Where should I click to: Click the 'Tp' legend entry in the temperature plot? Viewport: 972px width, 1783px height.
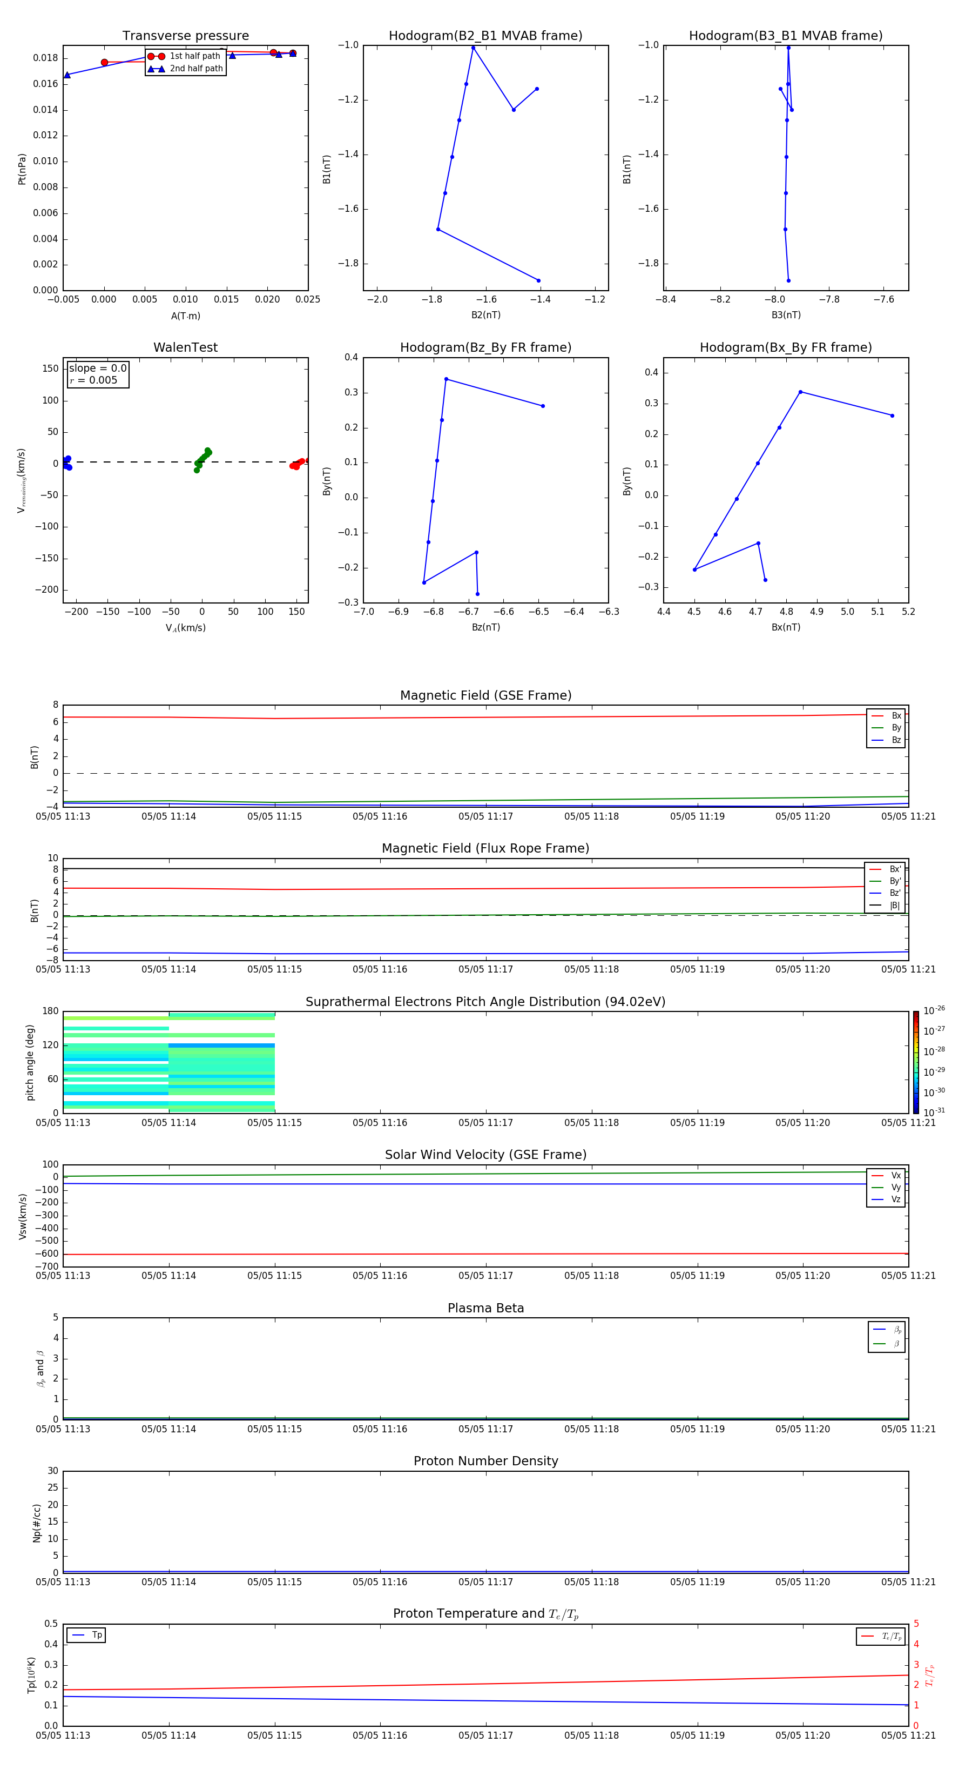click(86, 1635)
